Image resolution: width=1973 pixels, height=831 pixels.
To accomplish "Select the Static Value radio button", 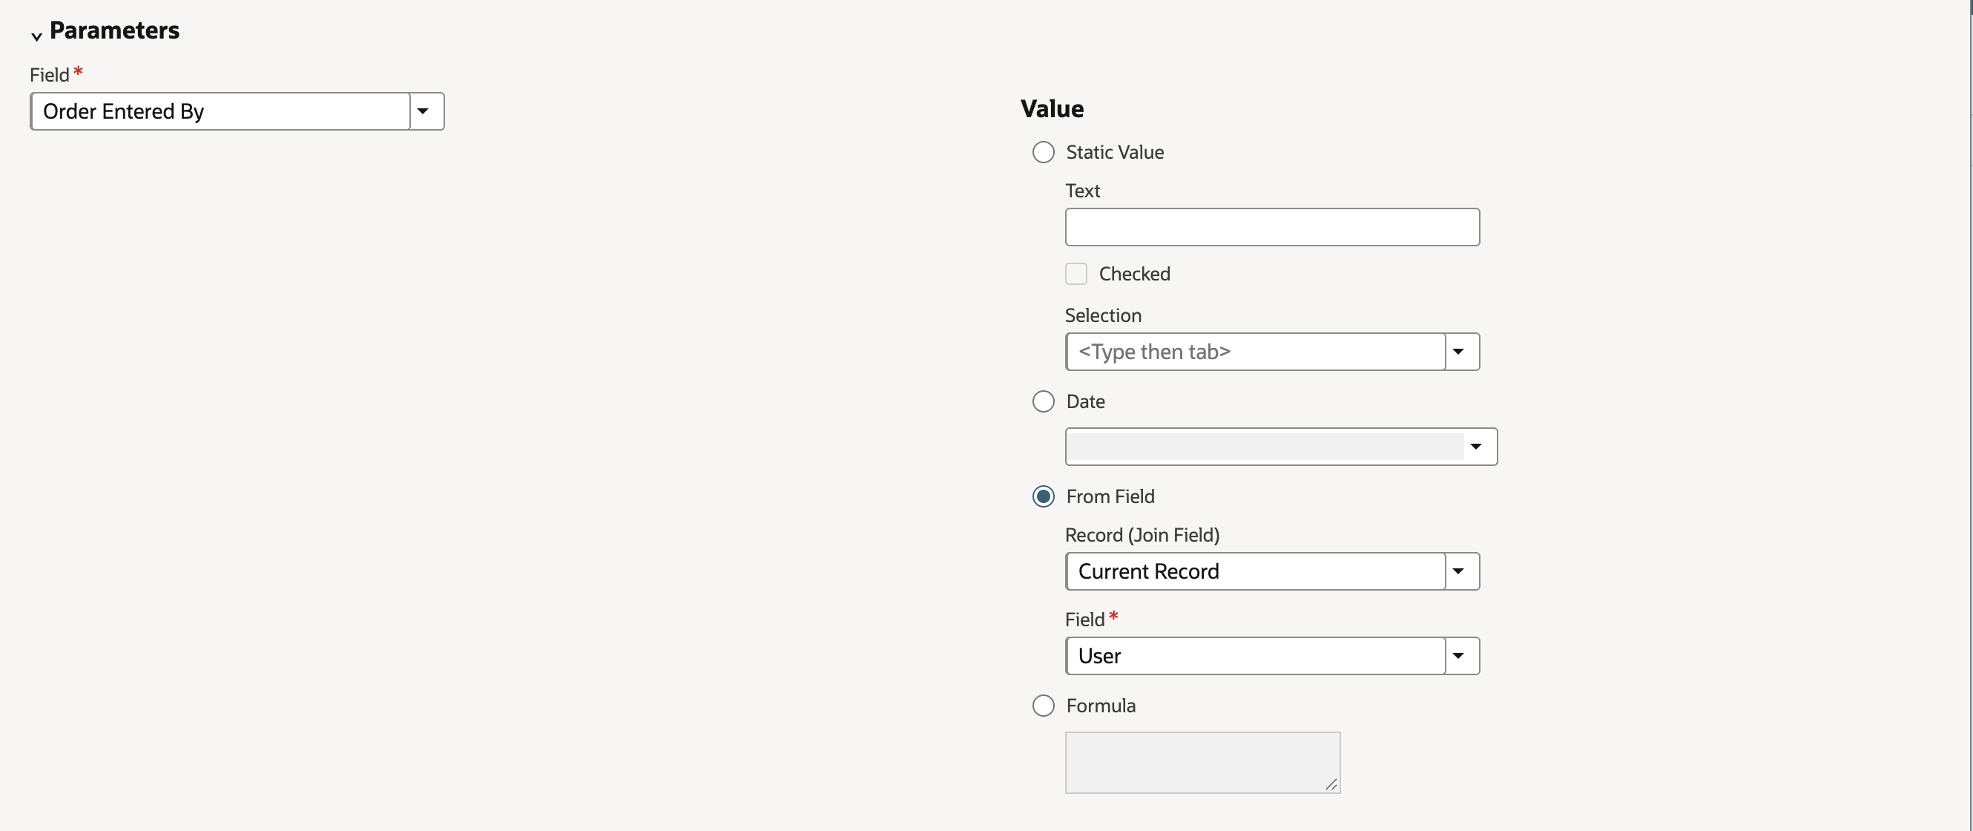I will coord(1043,151).
